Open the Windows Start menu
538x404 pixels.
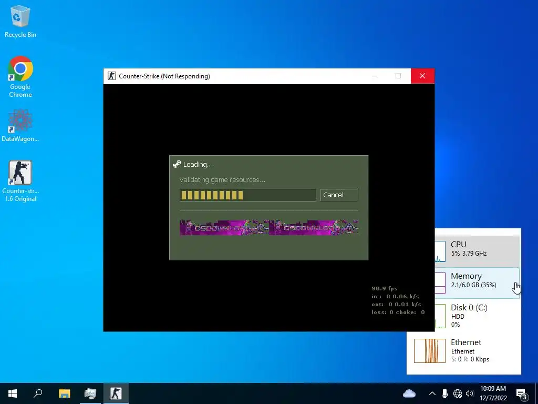pyautogui.click(x=13, y=393)
